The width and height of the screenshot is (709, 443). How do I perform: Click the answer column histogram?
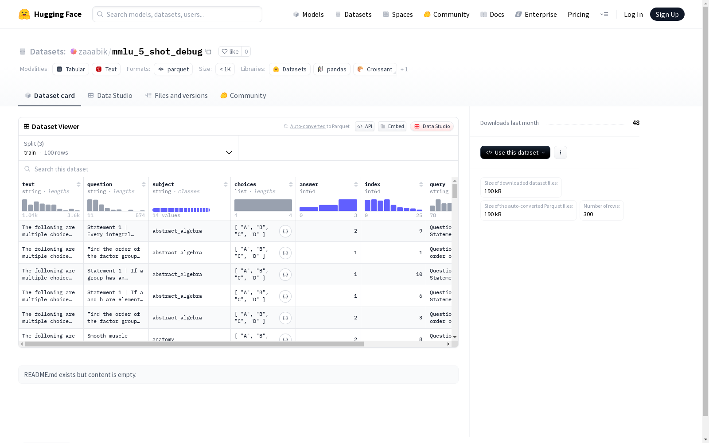tap(328, 205)
